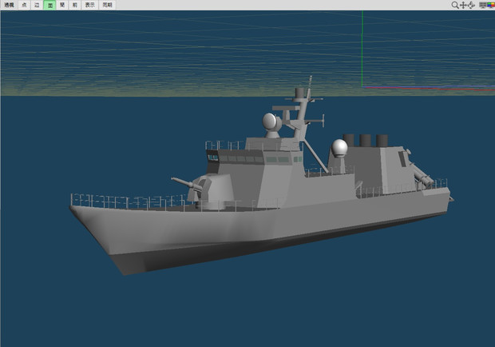Toggle 点 (vertex) display
The width and height of the screenshot is (495, 347).
tap(24, 5)
